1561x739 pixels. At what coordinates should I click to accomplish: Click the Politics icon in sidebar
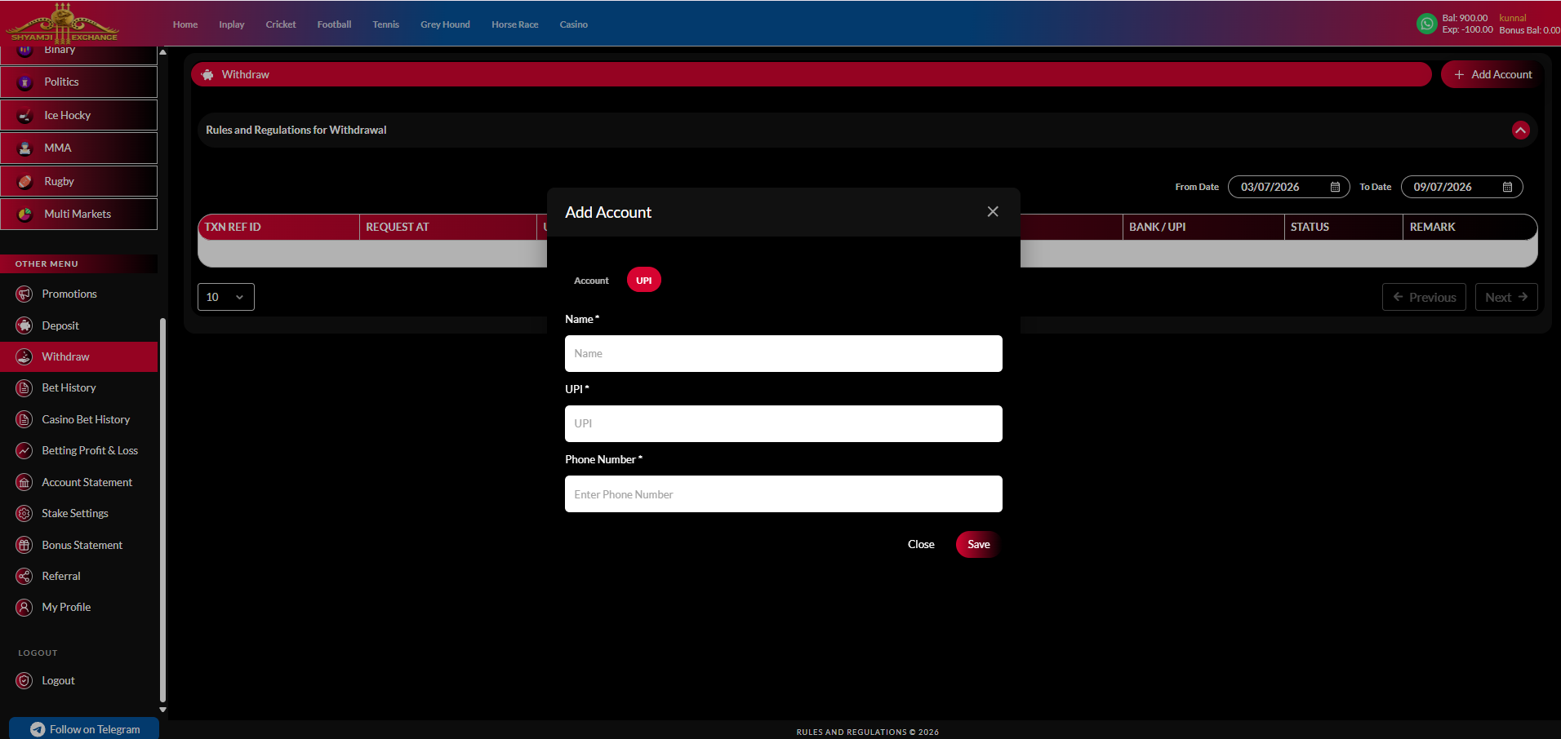point(25,82)
